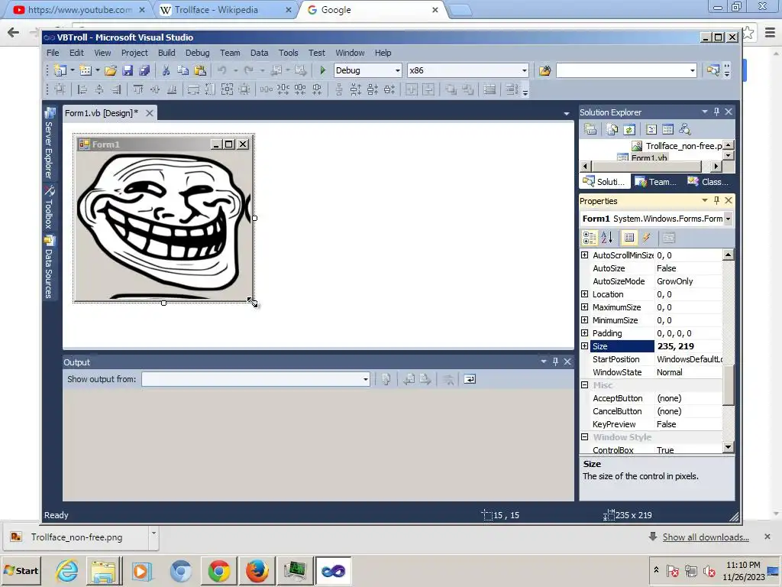Show the Properties list view button
Screen dimensions: 782x587
point(629,238)
